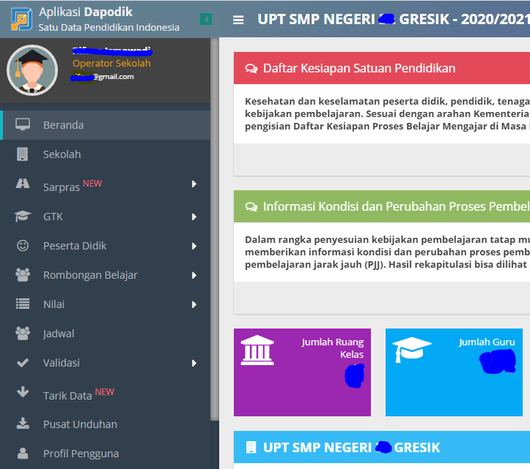Expand the Validasi submenu arrow

coord(194,363)
